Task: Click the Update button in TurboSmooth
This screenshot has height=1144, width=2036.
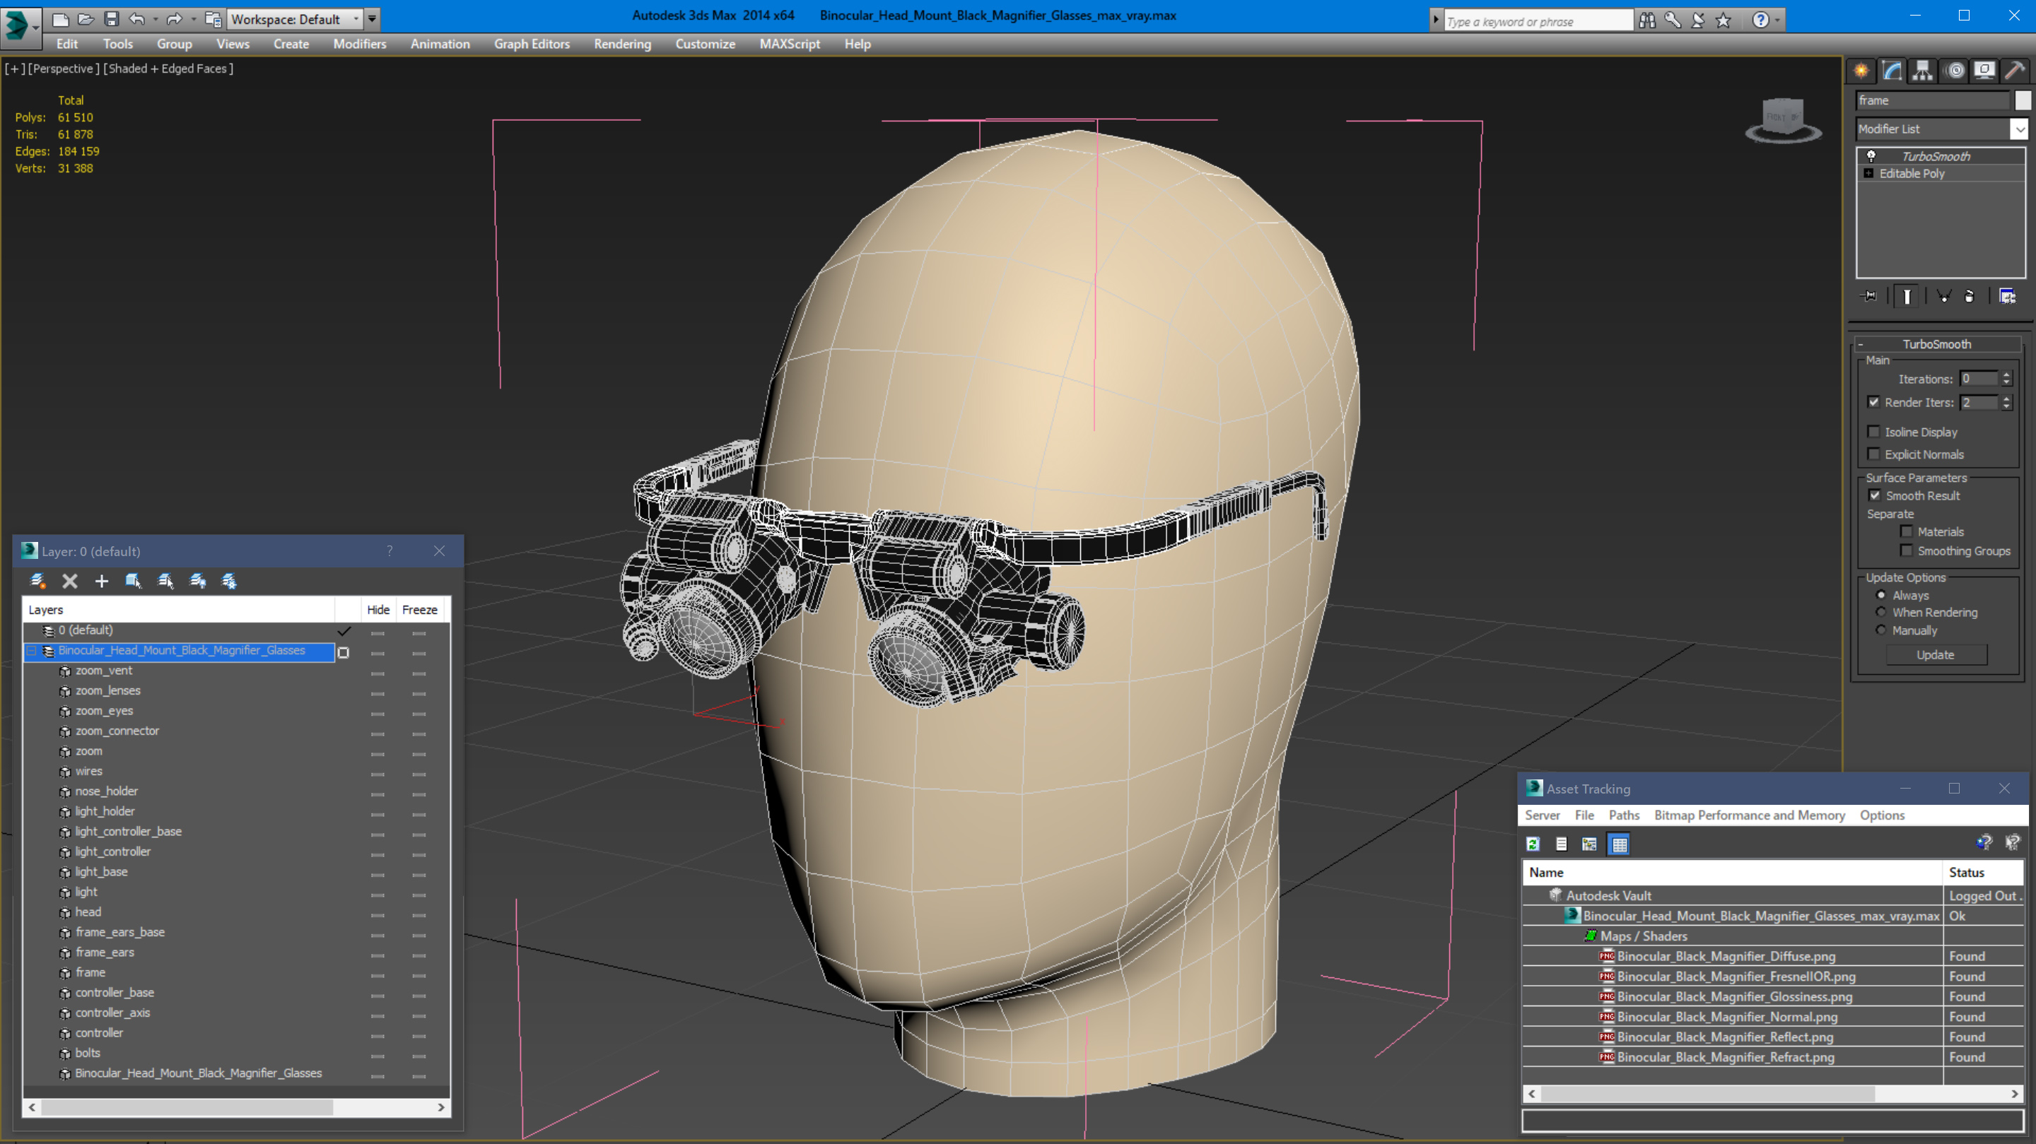Action: point(1935,654)
